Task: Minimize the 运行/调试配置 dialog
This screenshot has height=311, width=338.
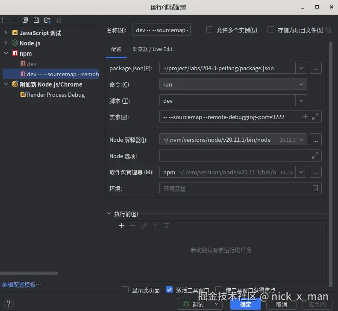Action: (x=303, y=7)
